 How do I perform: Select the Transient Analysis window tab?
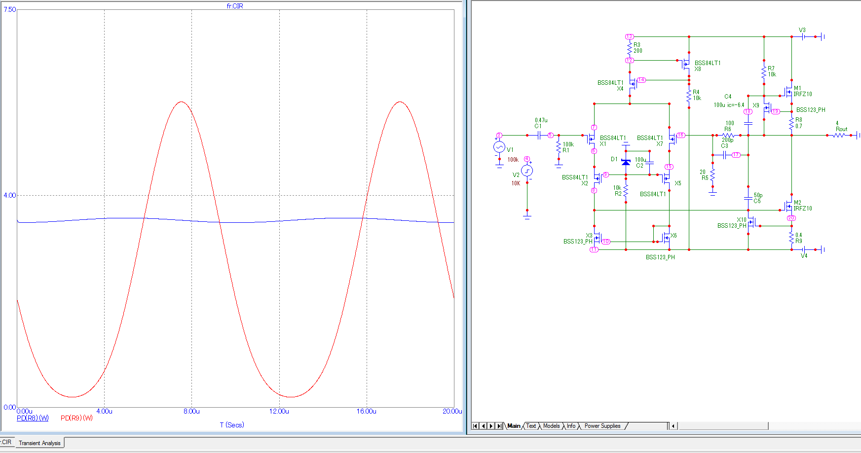[x=39, y=443]
